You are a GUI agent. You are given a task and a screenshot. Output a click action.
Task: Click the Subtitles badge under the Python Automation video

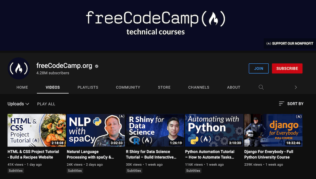193,171
